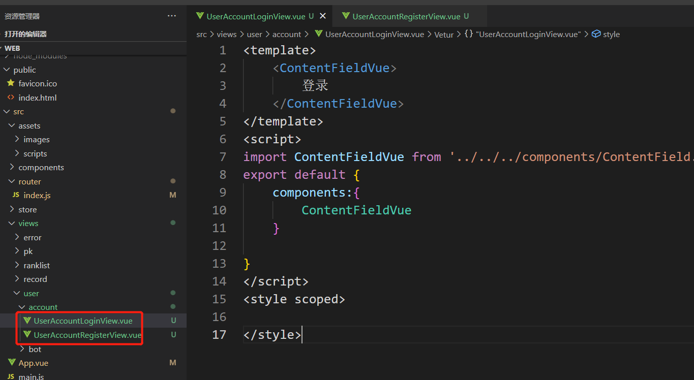Switch to UserAccountLoginView.vue tab
This screenshot has height=380, width=694.
tap(256, 16)
